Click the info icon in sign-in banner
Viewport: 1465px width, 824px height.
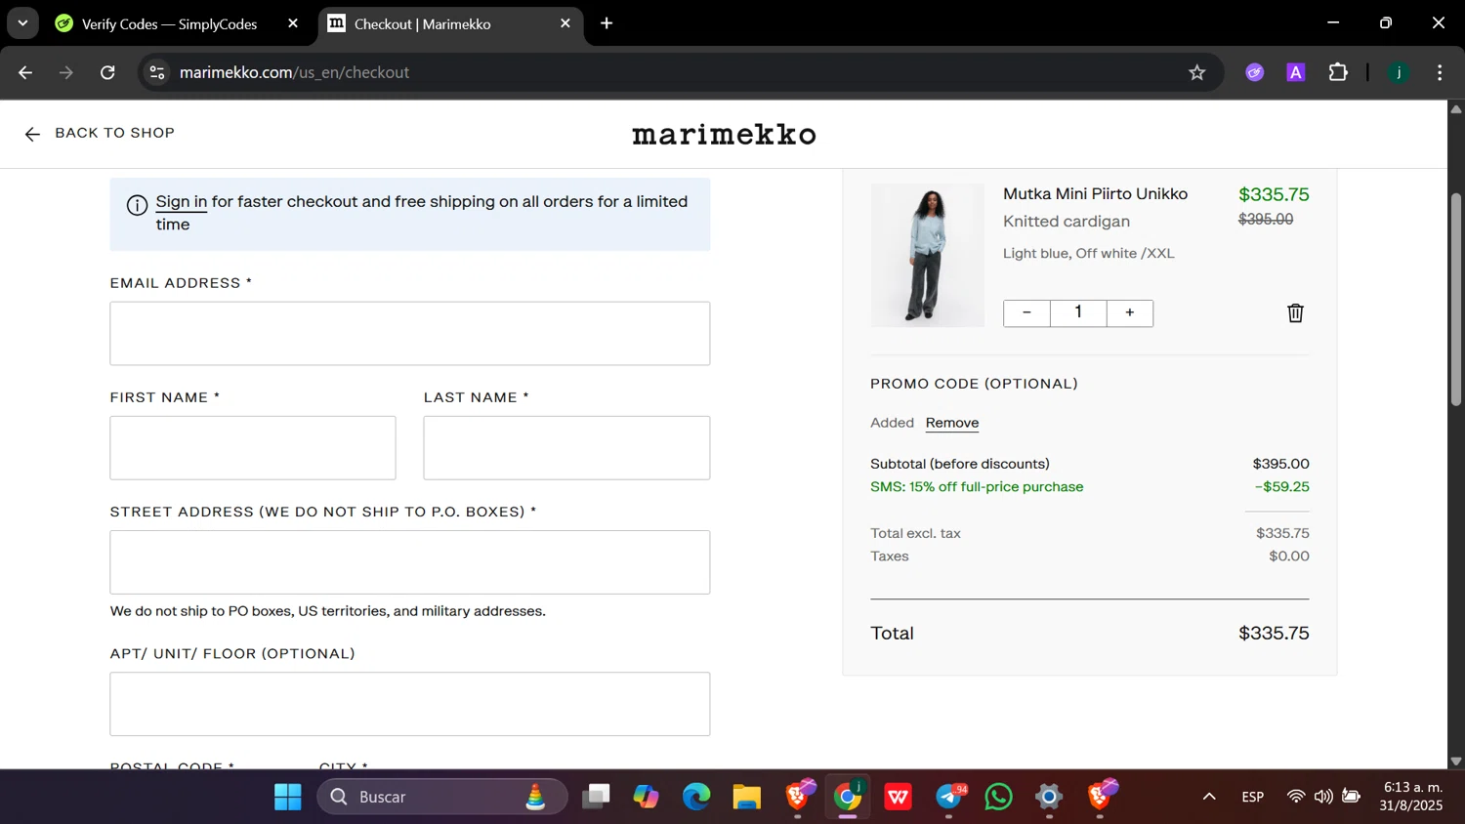pos(138,205)
